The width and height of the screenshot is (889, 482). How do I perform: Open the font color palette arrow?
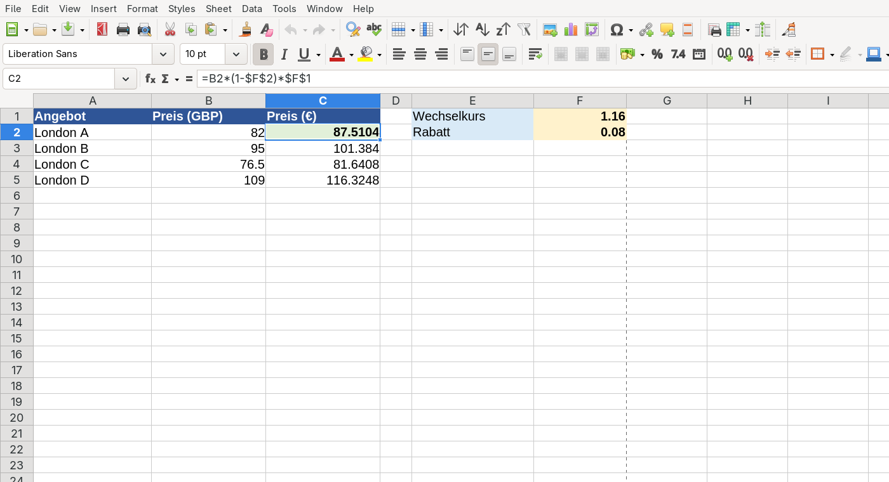351,55
